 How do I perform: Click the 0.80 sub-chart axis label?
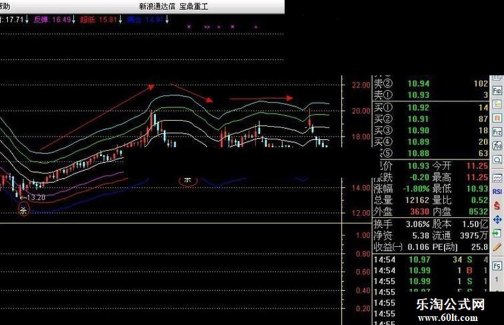tap(363, 254)
